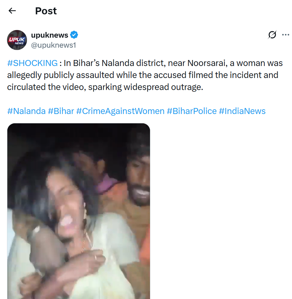Viewport: 292px width, 299px height.
Task: Open the three-dot More options menu
Action: (285, 35)
